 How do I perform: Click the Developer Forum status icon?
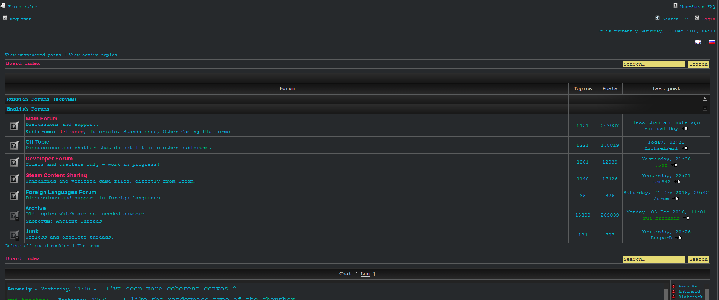tap(15, 162)
